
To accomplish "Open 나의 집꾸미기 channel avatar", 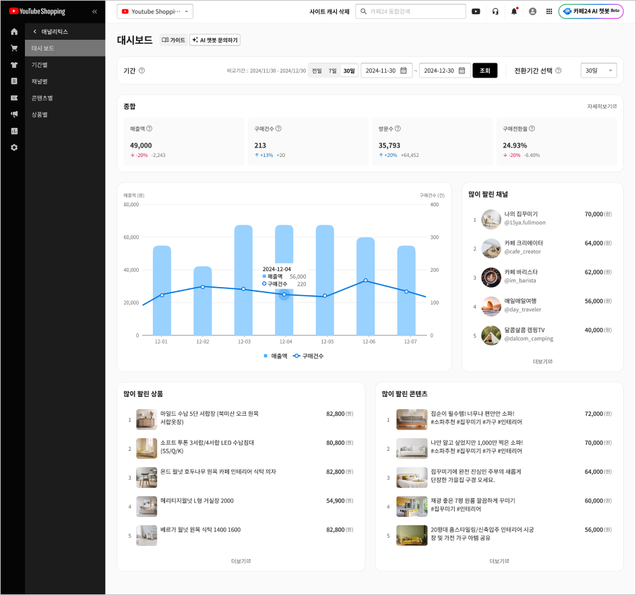I will (x=491, y=220).
